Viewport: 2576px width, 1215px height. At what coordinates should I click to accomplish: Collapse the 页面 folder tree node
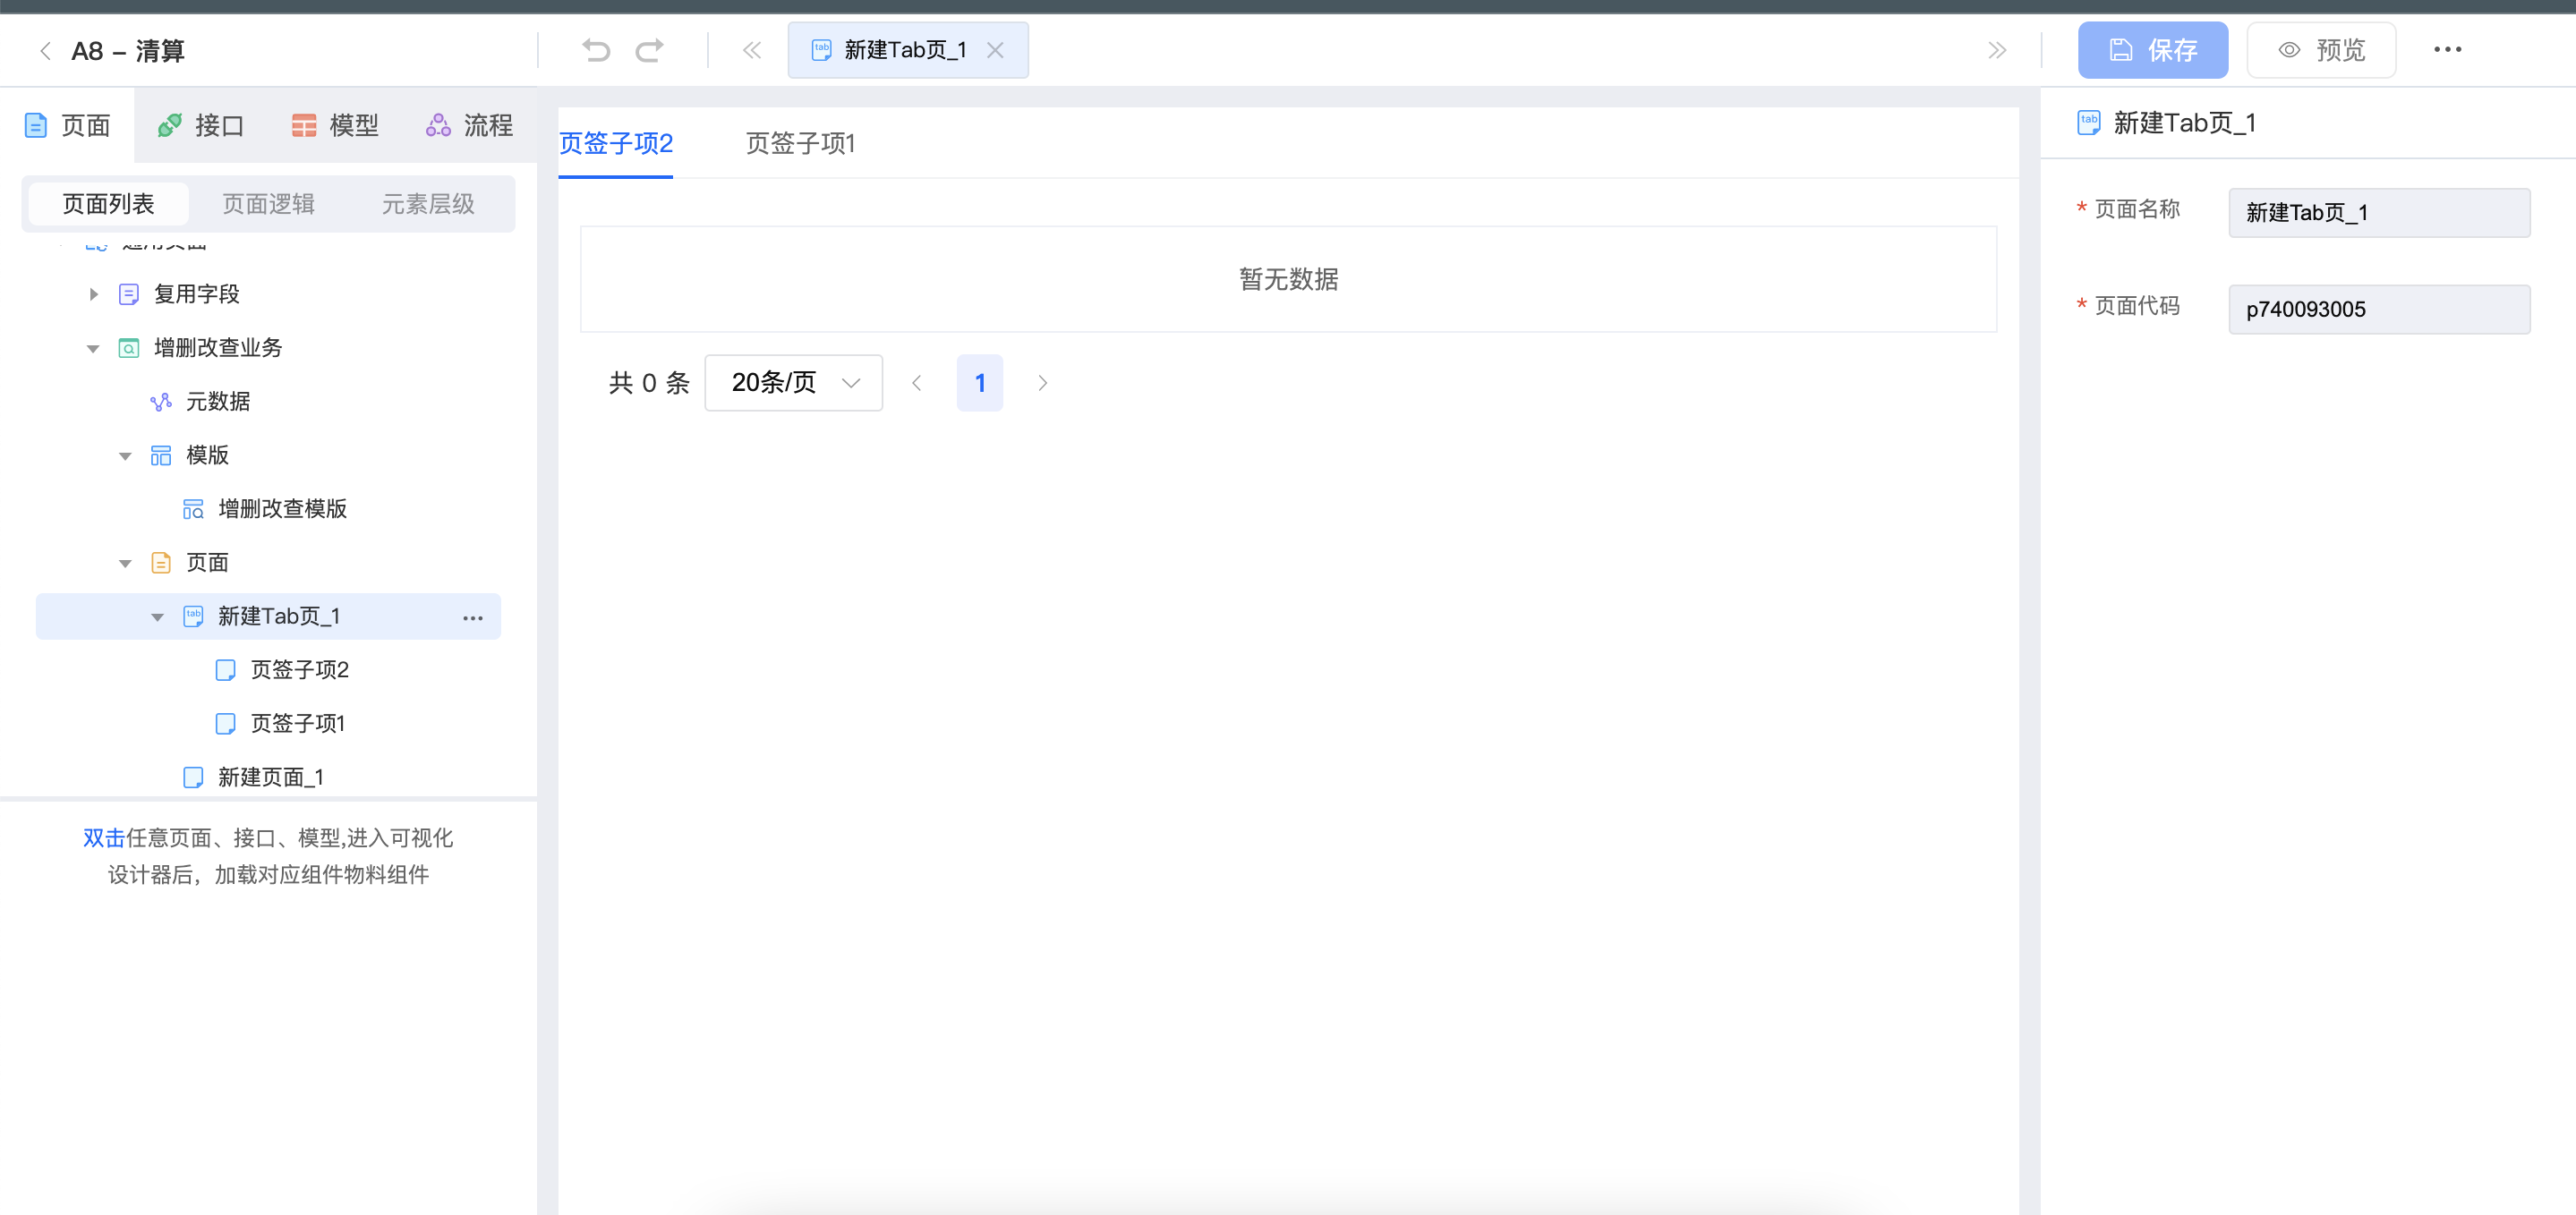pyautogui.click(x=125, y=563)
